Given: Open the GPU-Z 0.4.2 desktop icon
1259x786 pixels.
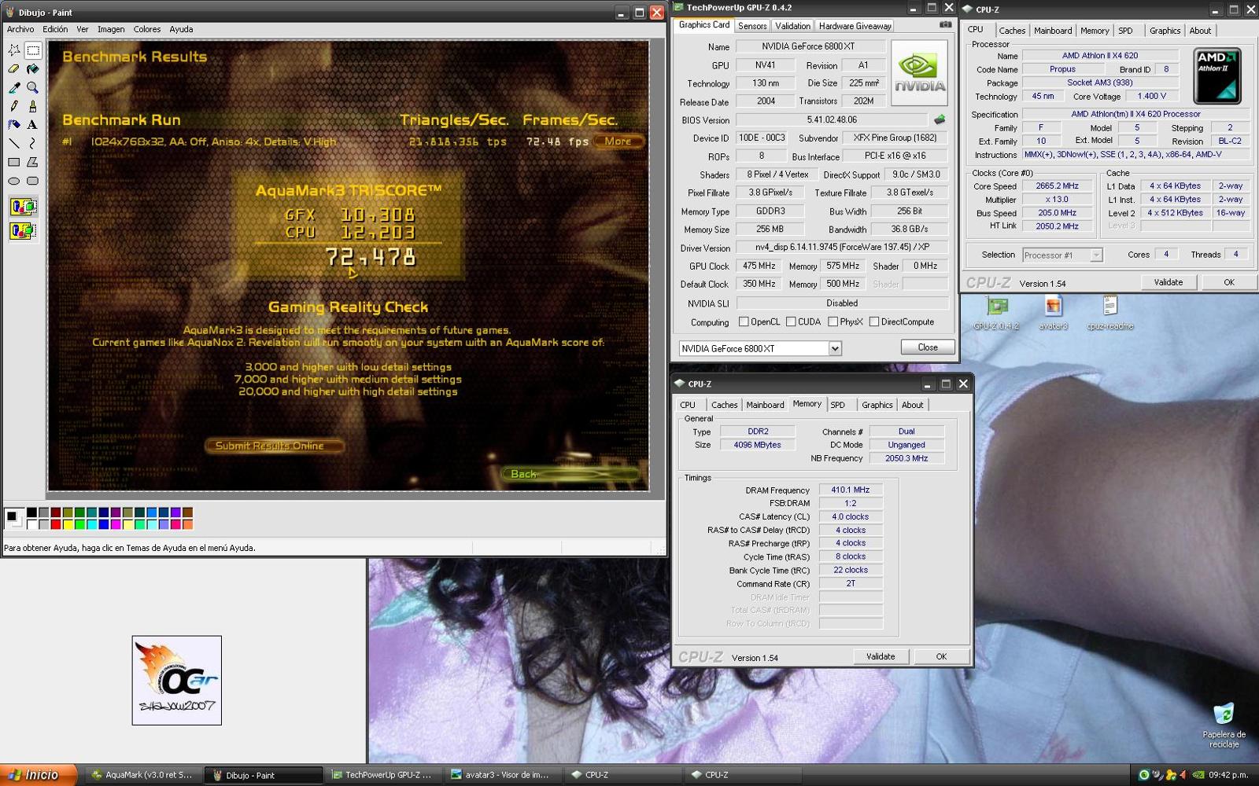Looking at the screenshot, I should [996, 313].
